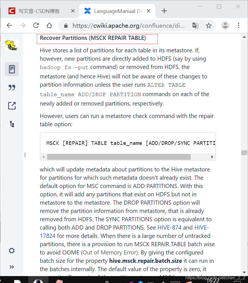Click the code block scroll left arrow
Viewport: 248px width, 283px height.
[x=43, y=157]
